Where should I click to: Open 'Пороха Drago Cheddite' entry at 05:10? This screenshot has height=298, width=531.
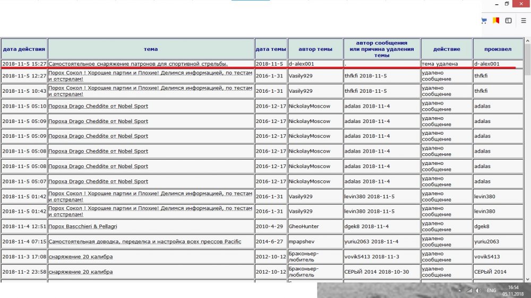click(98, 106)
